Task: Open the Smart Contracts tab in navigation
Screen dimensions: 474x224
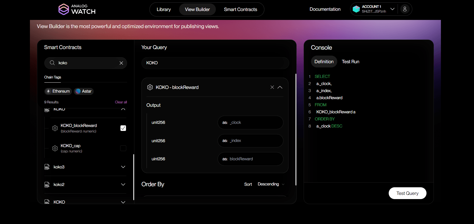Action: [x=240, y=9]
